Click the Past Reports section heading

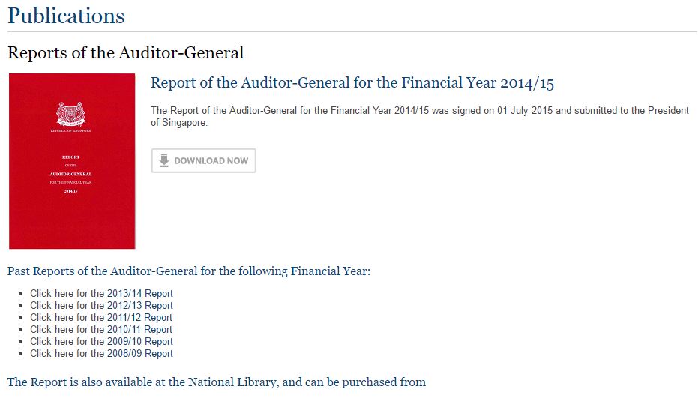coord(189,271)
